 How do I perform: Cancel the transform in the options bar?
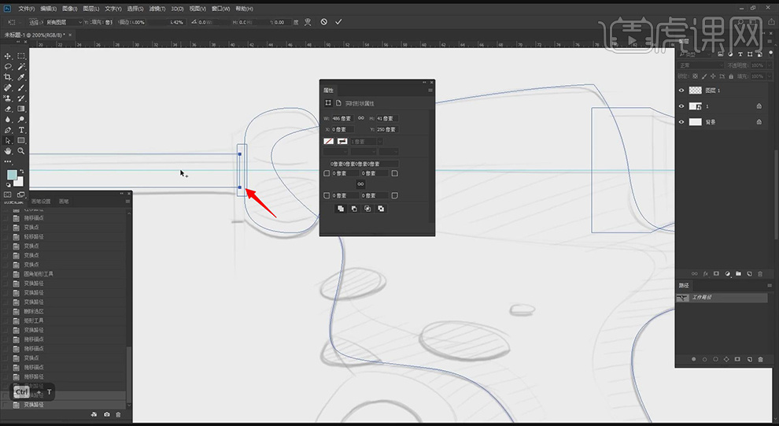(323, 22)
